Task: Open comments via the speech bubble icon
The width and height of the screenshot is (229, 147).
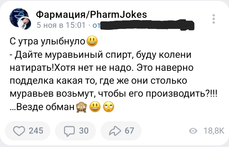Action: pos(69,131)
